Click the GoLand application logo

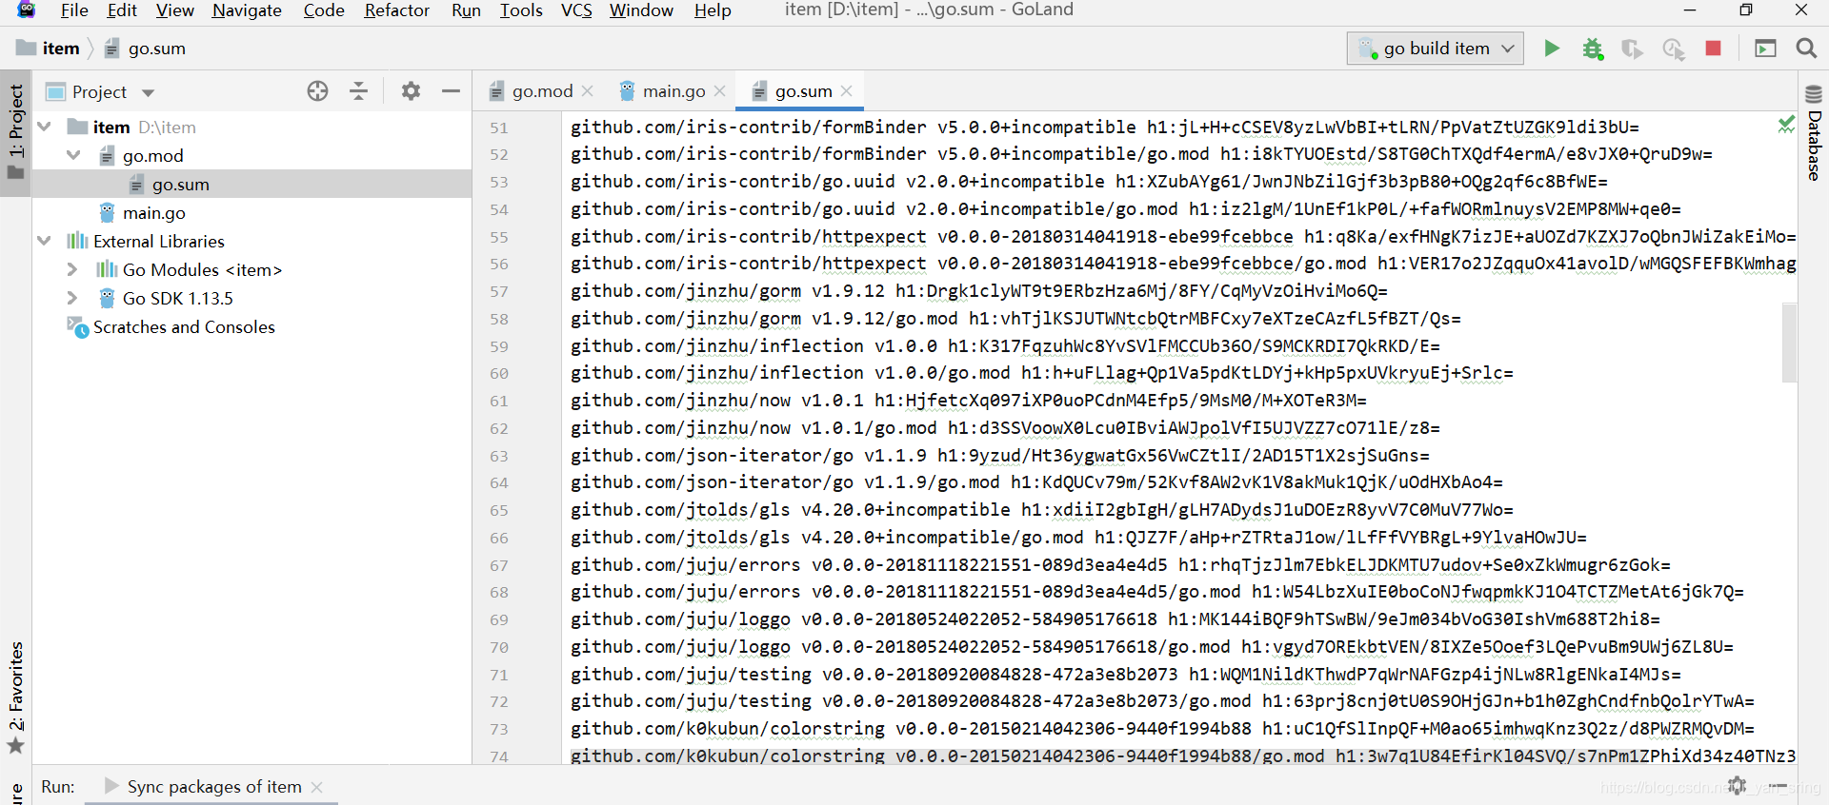coord(27,10)
